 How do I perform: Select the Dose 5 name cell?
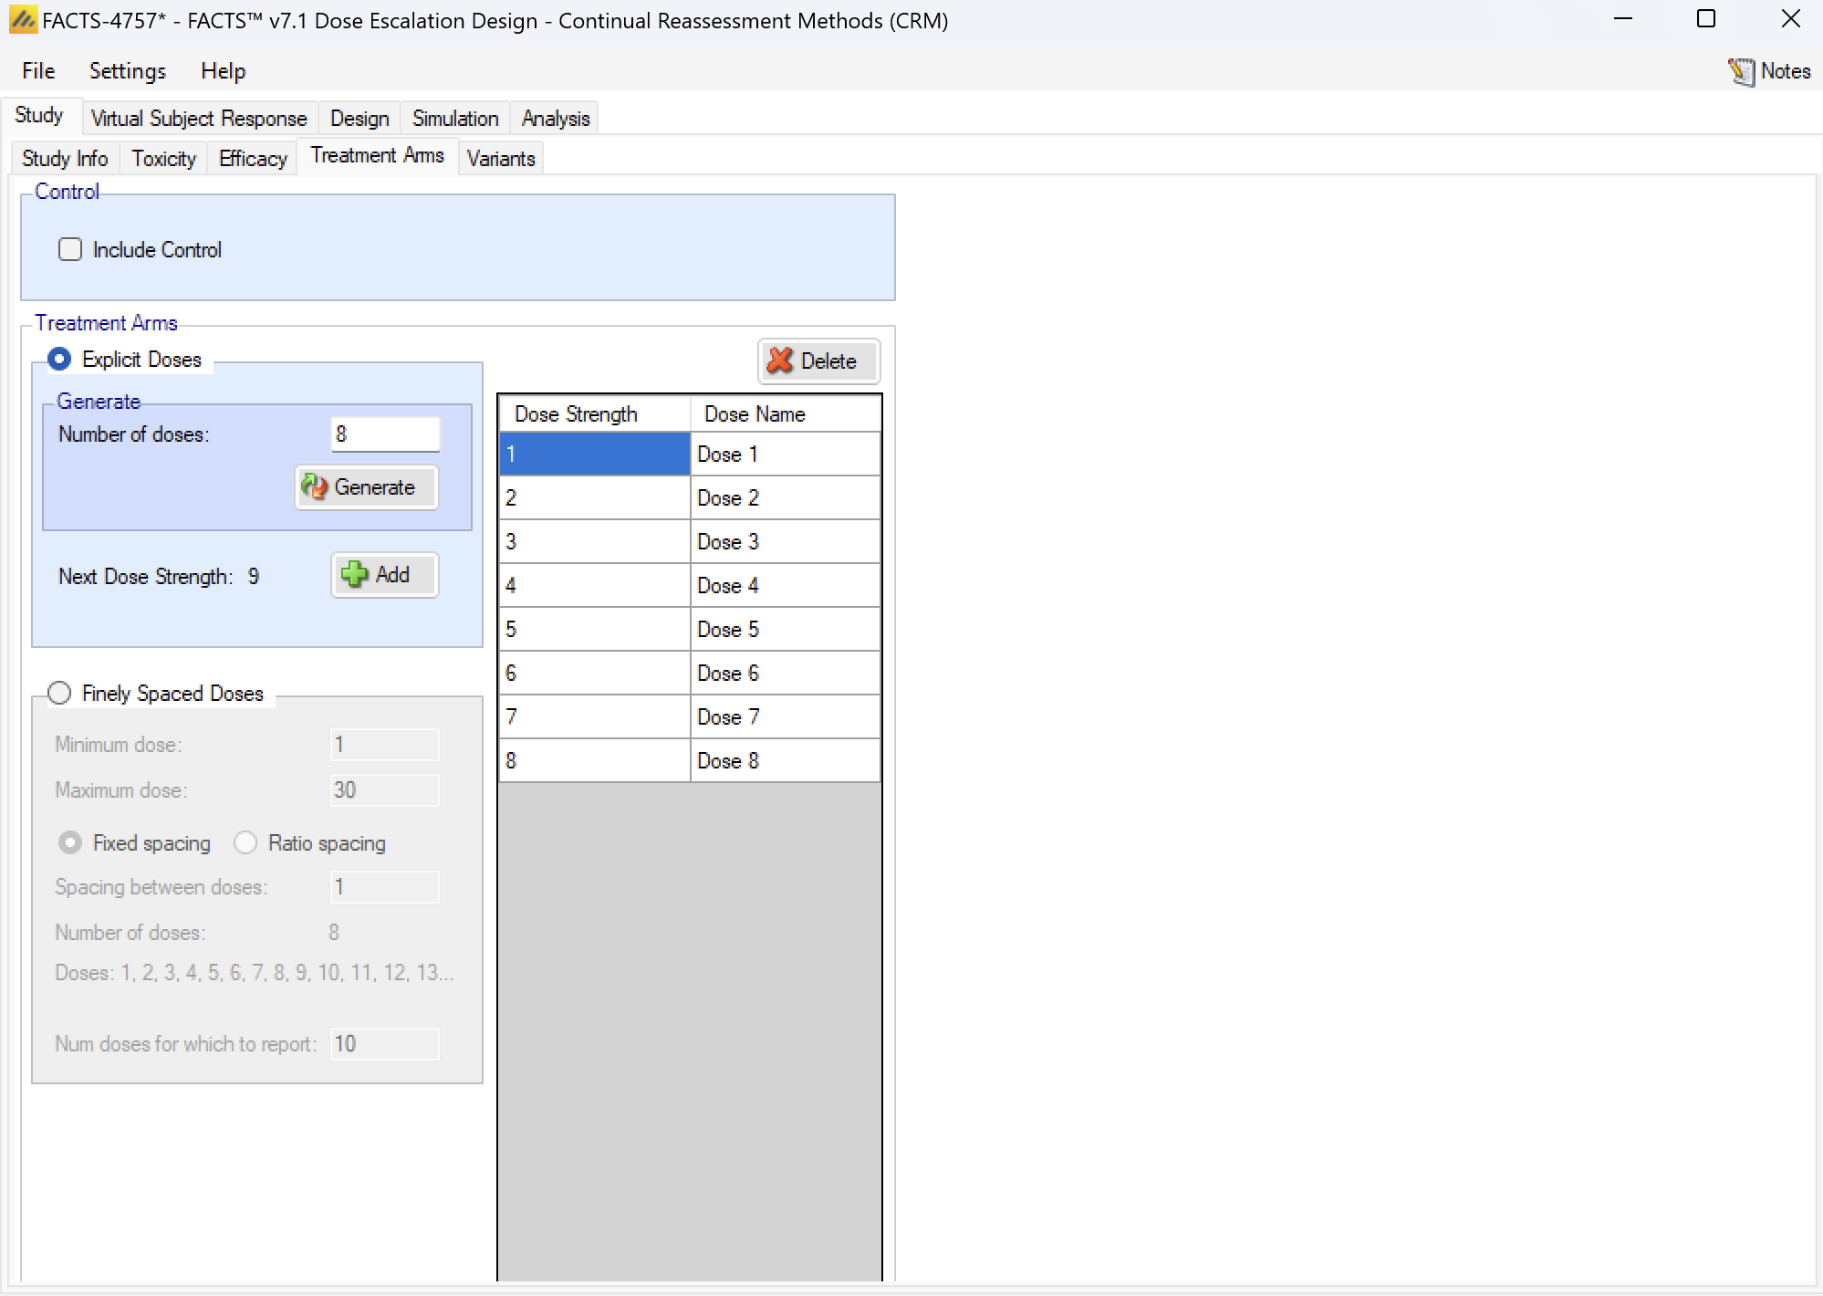(784, 629)
